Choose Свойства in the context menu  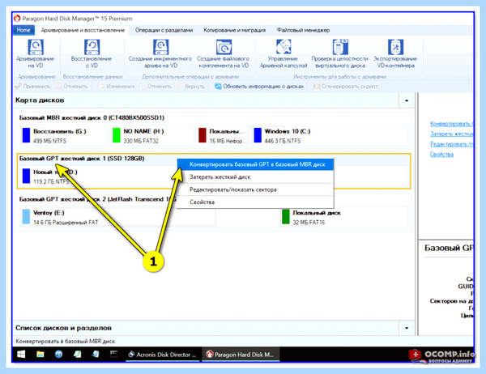[256, 202]
